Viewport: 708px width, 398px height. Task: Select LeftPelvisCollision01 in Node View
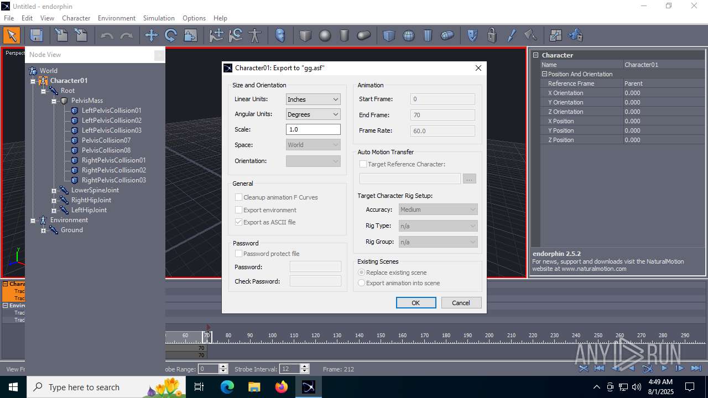(x=111, y=111)
